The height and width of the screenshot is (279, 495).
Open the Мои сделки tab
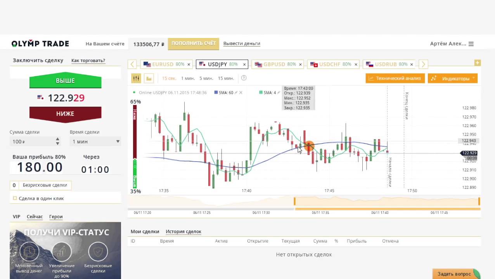click(x=145, y=231)
